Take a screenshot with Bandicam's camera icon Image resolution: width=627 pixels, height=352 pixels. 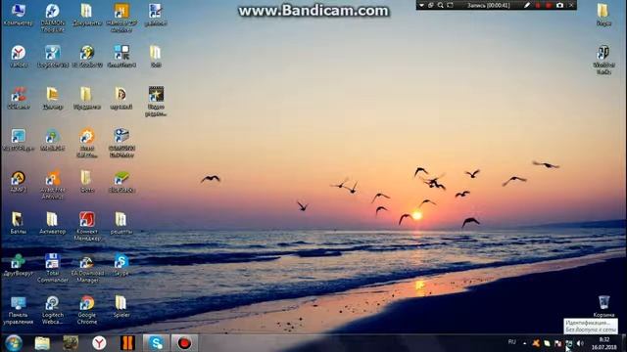559,5
